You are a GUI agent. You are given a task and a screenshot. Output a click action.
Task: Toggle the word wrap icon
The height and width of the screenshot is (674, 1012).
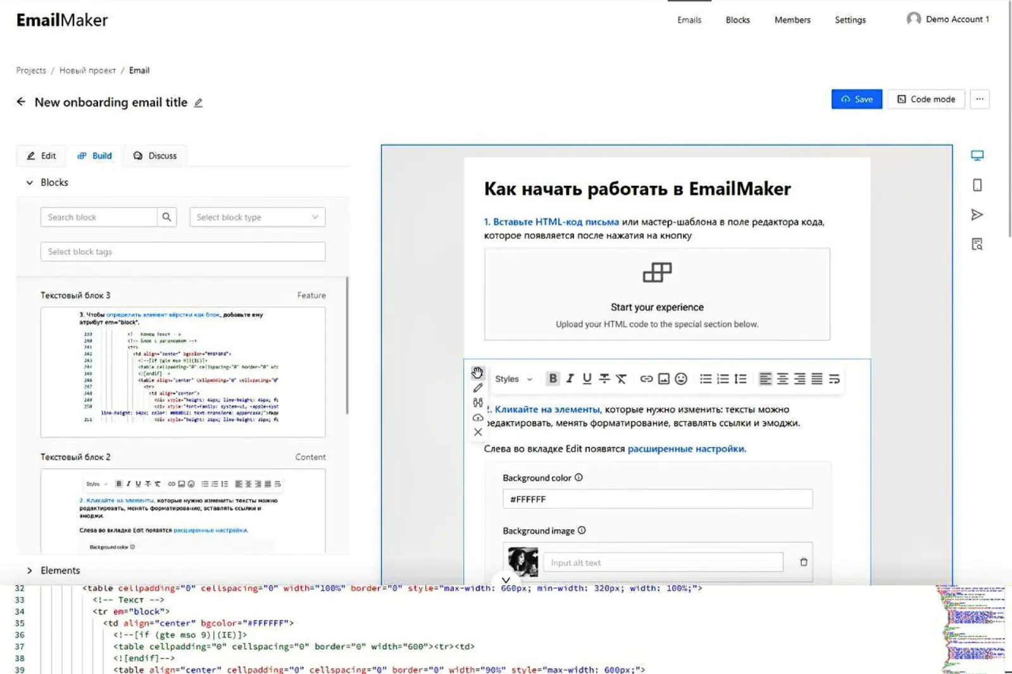pos(834,379)
